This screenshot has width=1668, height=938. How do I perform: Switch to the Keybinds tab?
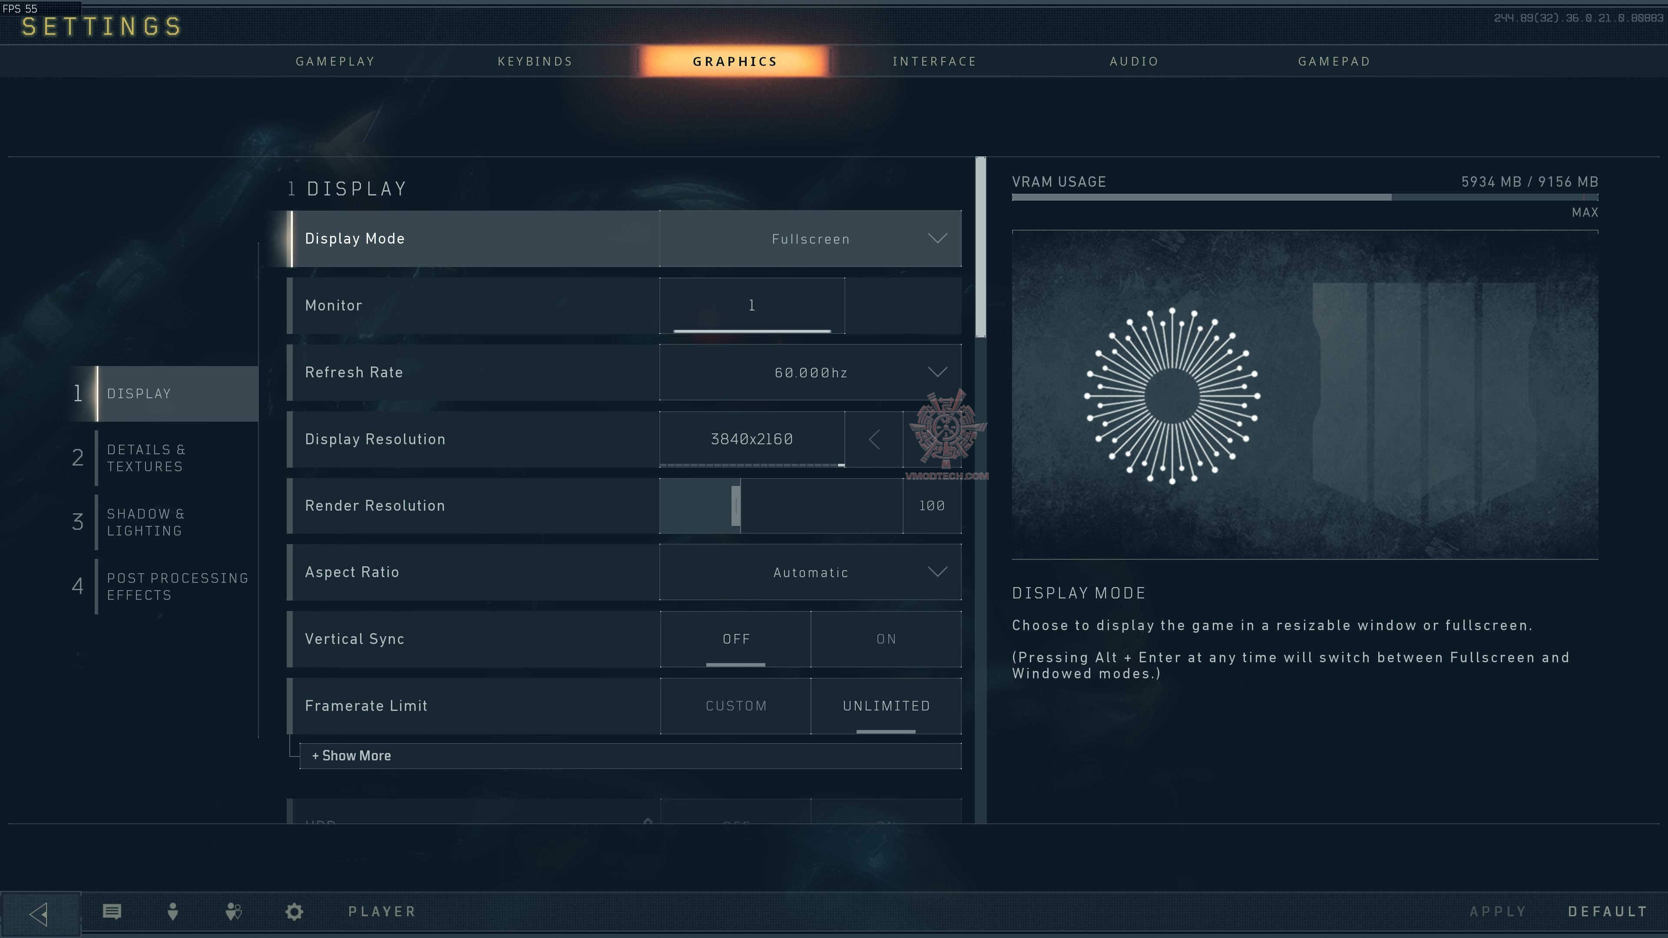coord(535,62)
